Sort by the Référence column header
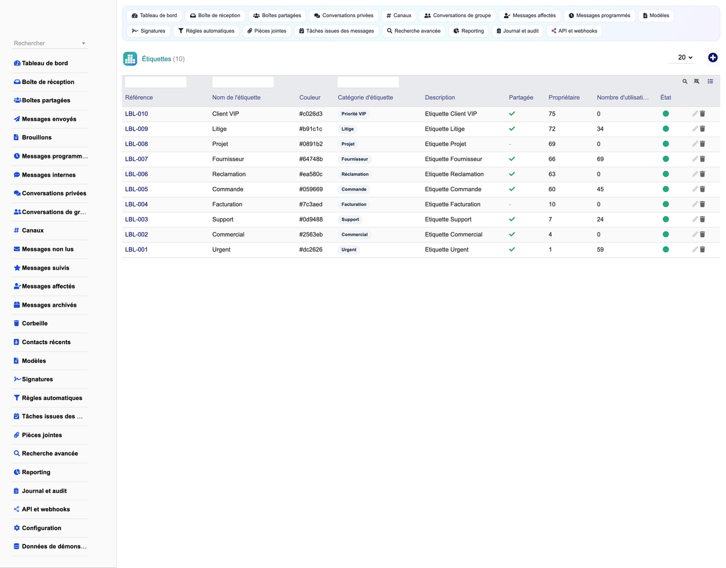Screen dimensions: 726x568 [139, 97]
